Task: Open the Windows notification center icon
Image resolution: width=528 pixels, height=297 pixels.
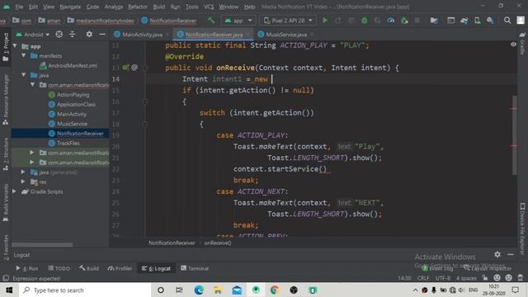Action: click(x=515, y=290)
